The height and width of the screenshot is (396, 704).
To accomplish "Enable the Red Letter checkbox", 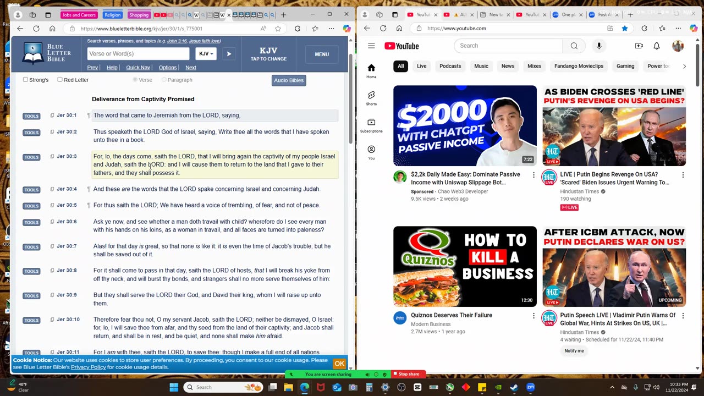I will (60, 80).
